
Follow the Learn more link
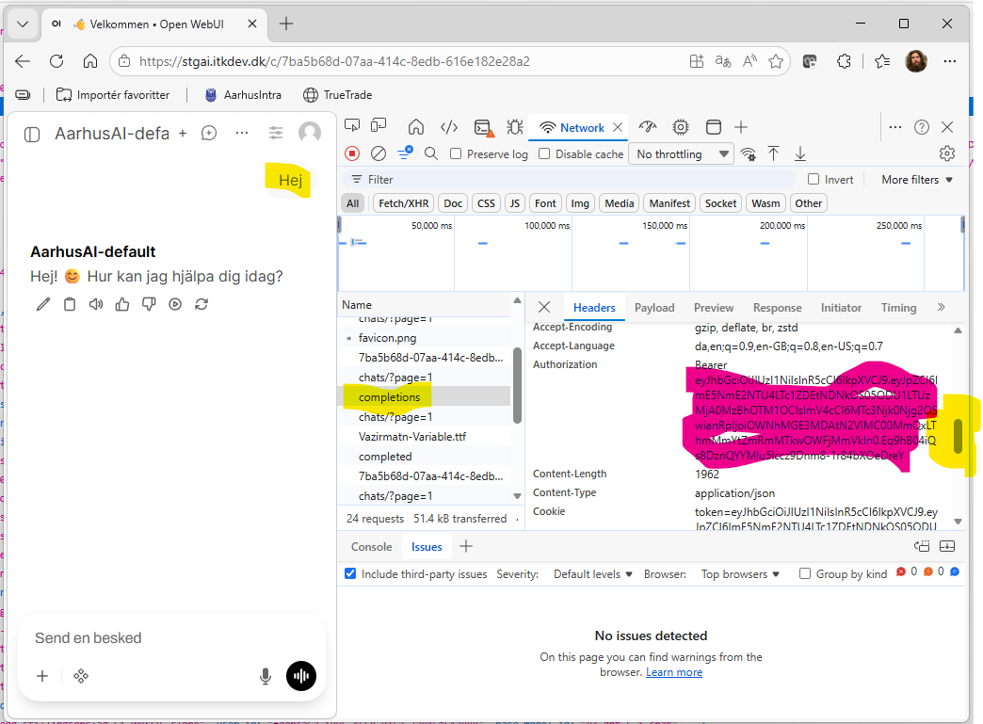(x=674, y=672)
